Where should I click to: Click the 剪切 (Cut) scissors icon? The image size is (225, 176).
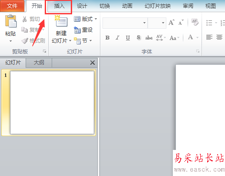[x=24, y=19]
